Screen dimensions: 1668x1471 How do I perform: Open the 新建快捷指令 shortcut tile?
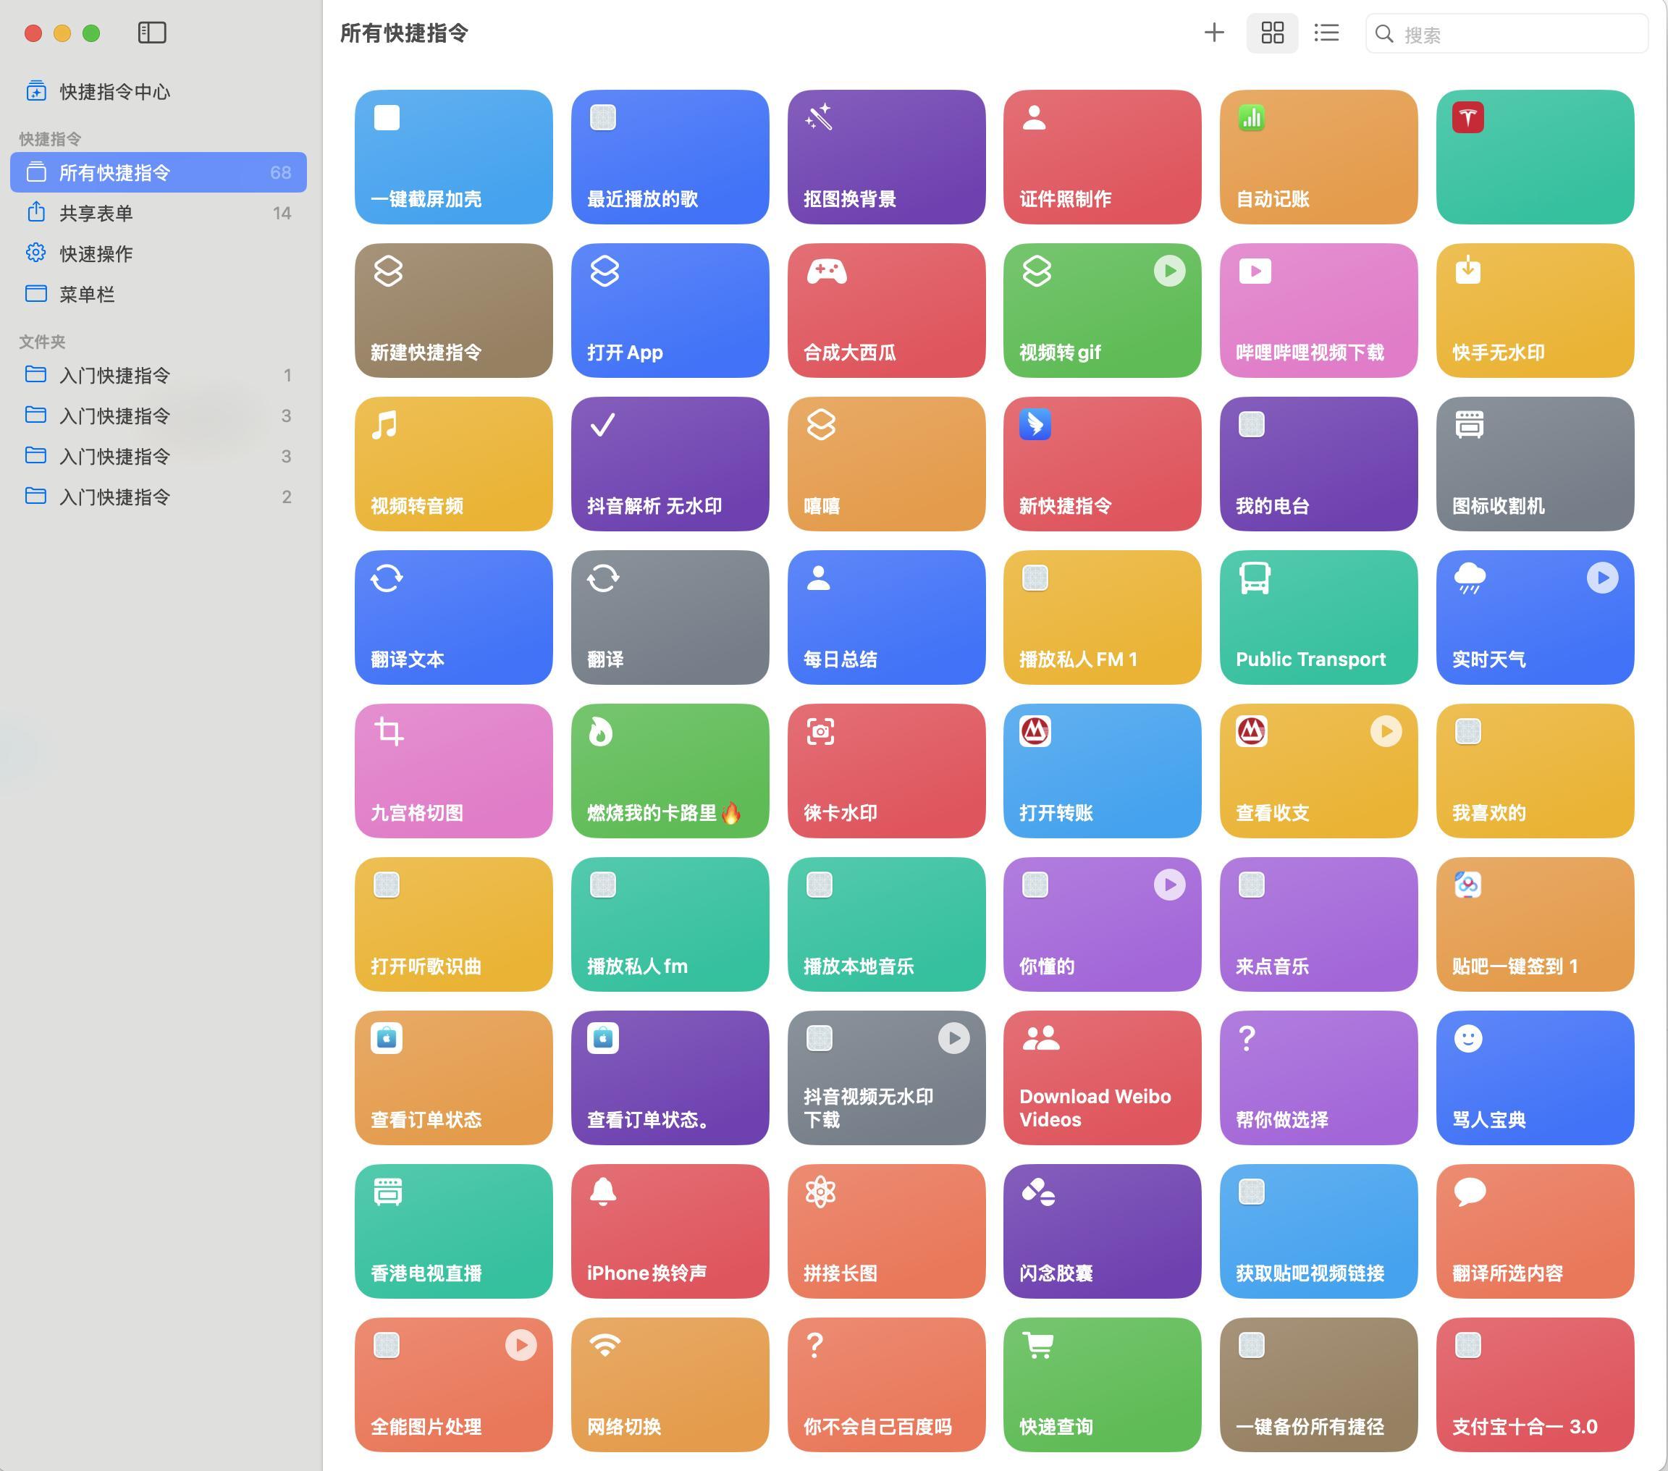453,310
